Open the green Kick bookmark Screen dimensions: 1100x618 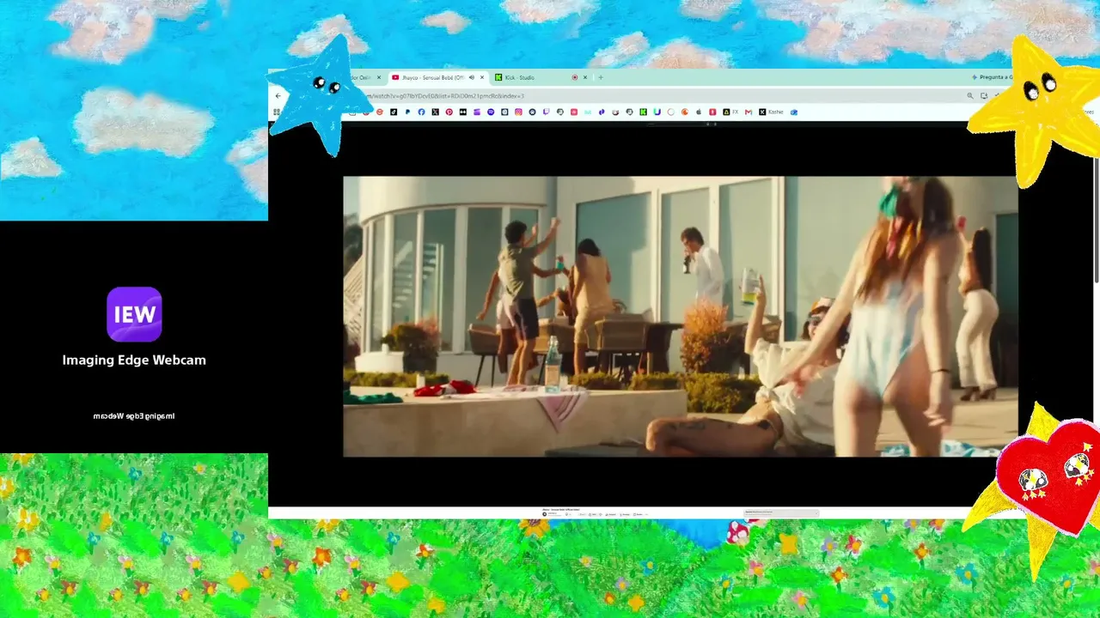[643, 112]
